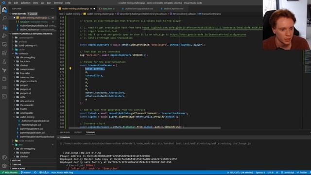Open the Selection menu
The width and height of the screenshot is (311, 175).
point(26,3)
